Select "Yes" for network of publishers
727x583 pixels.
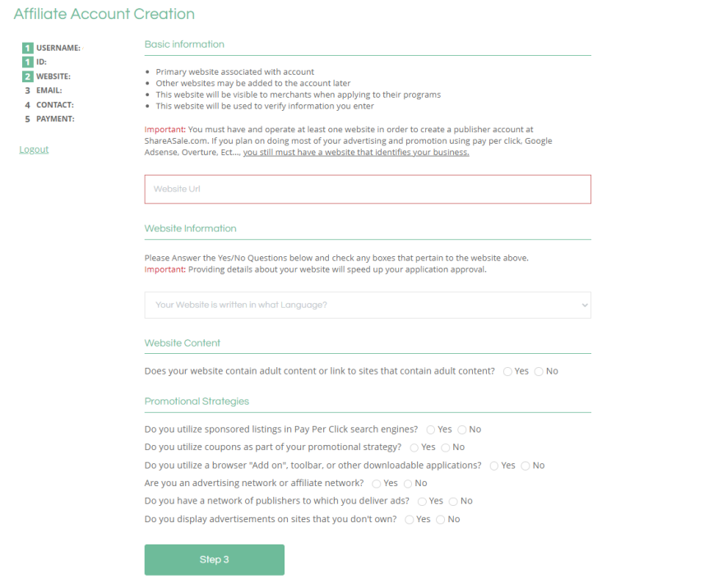point(422,501)
